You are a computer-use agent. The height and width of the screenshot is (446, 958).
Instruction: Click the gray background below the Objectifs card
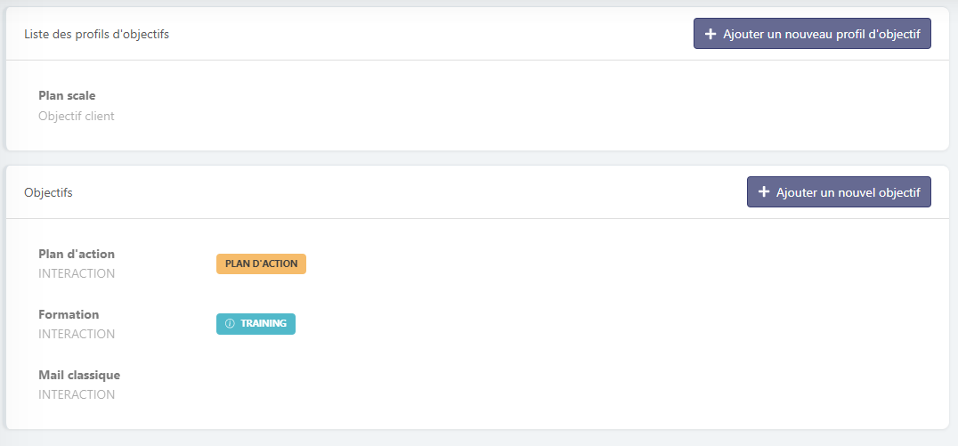click(479, 438)
